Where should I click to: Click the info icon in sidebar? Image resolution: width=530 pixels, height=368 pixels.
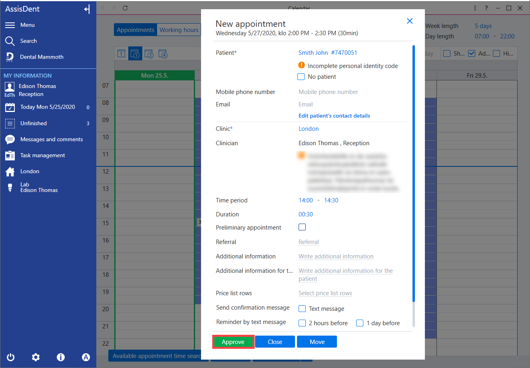(x=61, y=357)
